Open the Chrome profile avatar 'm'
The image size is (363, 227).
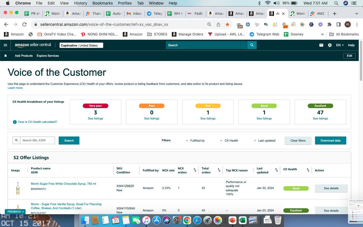pos(348,24)
